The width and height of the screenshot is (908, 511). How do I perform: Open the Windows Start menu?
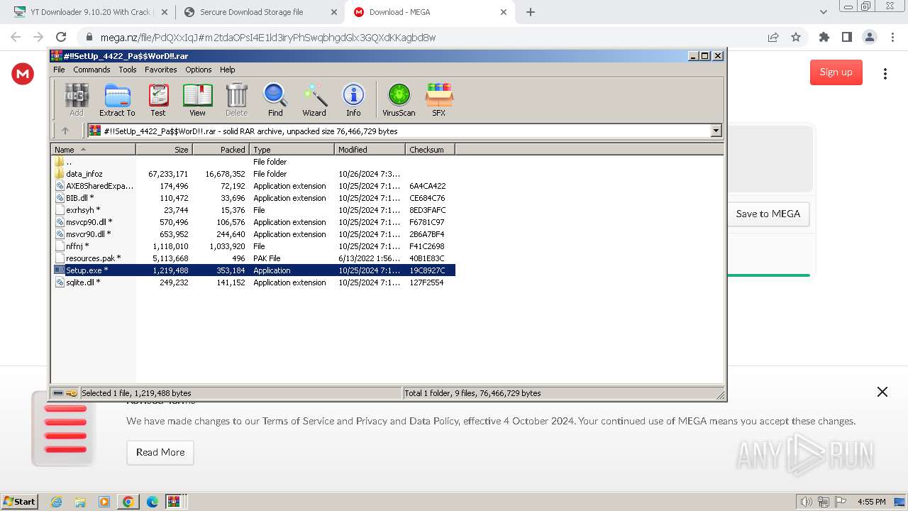tap(19, 501)
